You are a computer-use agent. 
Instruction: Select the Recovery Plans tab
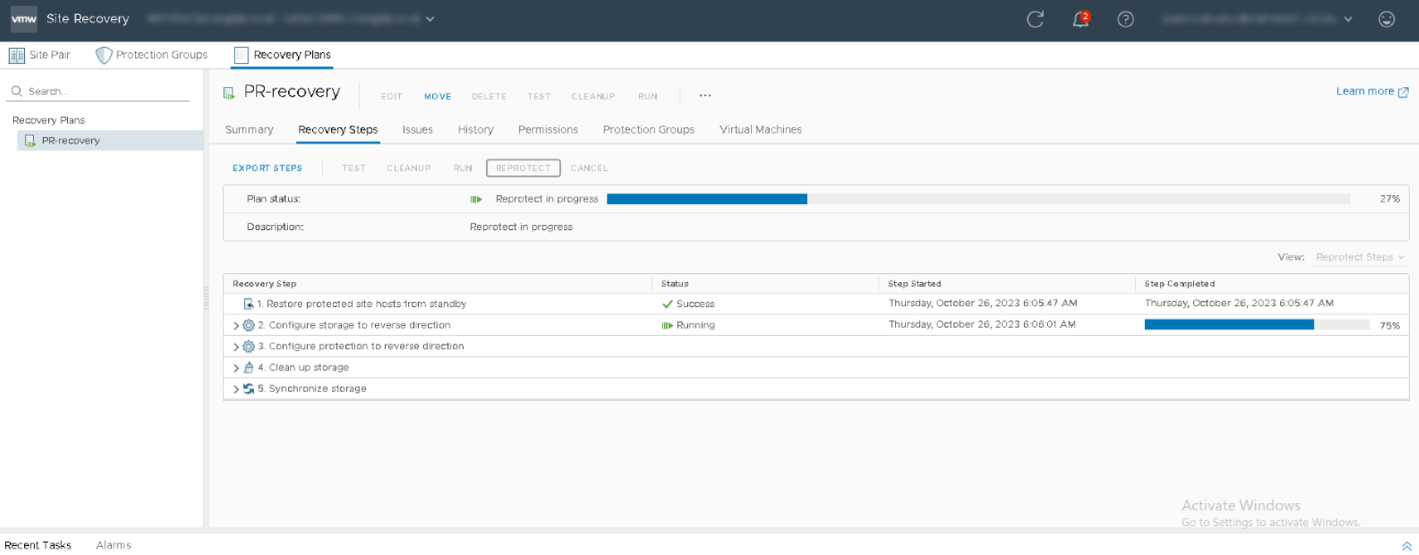point(282,55)
